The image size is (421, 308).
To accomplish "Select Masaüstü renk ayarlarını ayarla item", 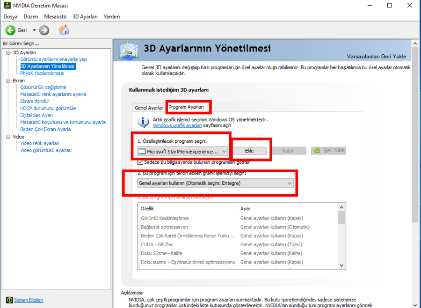I will [53, 94].
